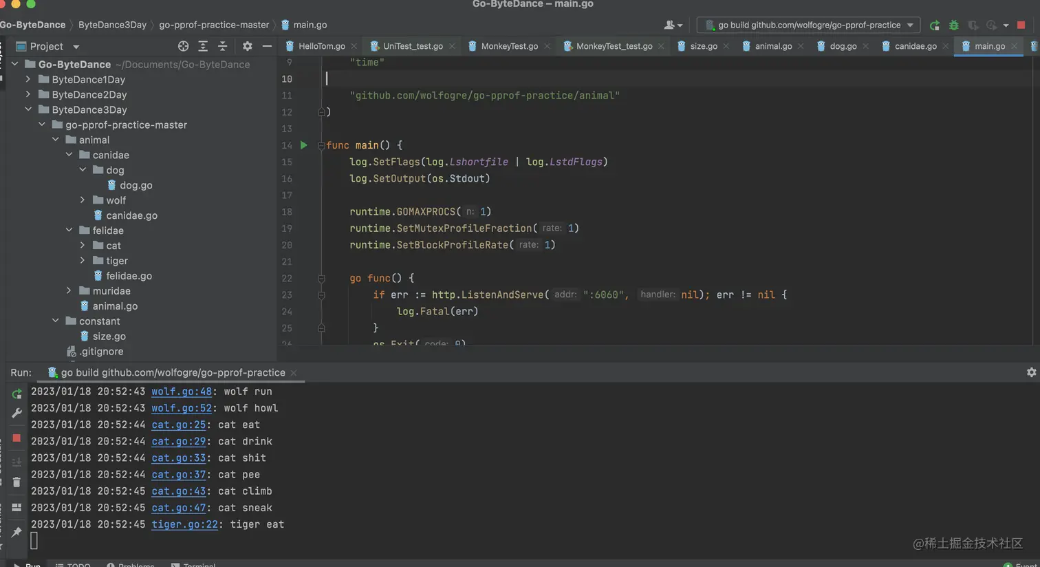Stop process via Run panel red square

17,438
